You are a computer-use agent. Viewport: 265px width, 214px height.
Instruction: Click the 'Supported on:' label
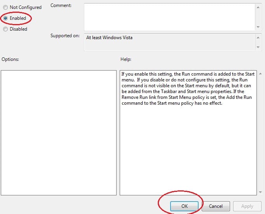coord(65,36)
